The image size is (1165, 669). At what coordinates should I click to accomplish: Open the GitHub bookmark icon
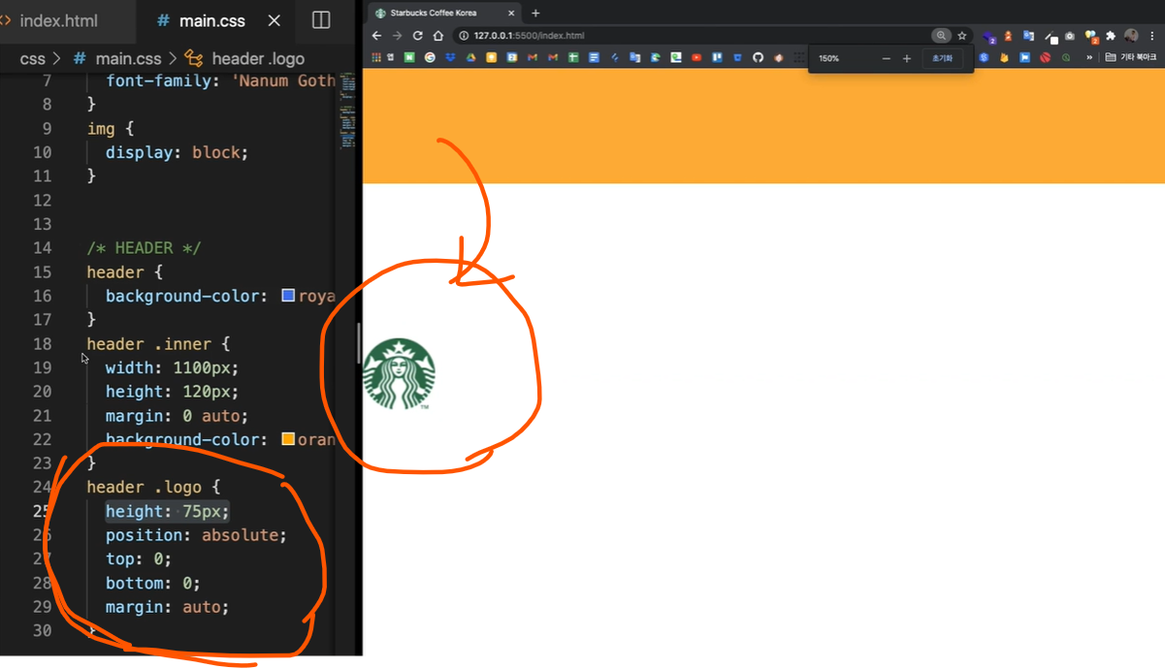(758, 57)
